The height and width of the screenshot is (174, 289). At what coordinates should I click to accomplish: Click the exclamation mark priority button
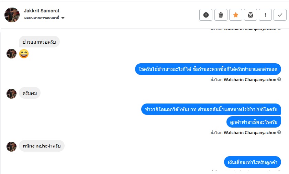coord(265,15)
